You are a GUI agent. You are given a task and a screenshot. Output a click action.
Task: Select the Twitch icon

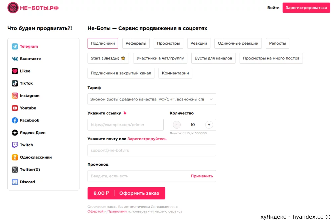tap(15, 145)
